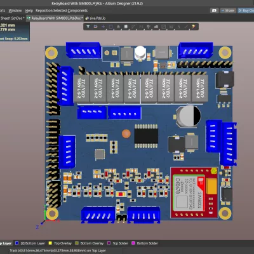
Task: Open the Window menu
Action: 15,11
